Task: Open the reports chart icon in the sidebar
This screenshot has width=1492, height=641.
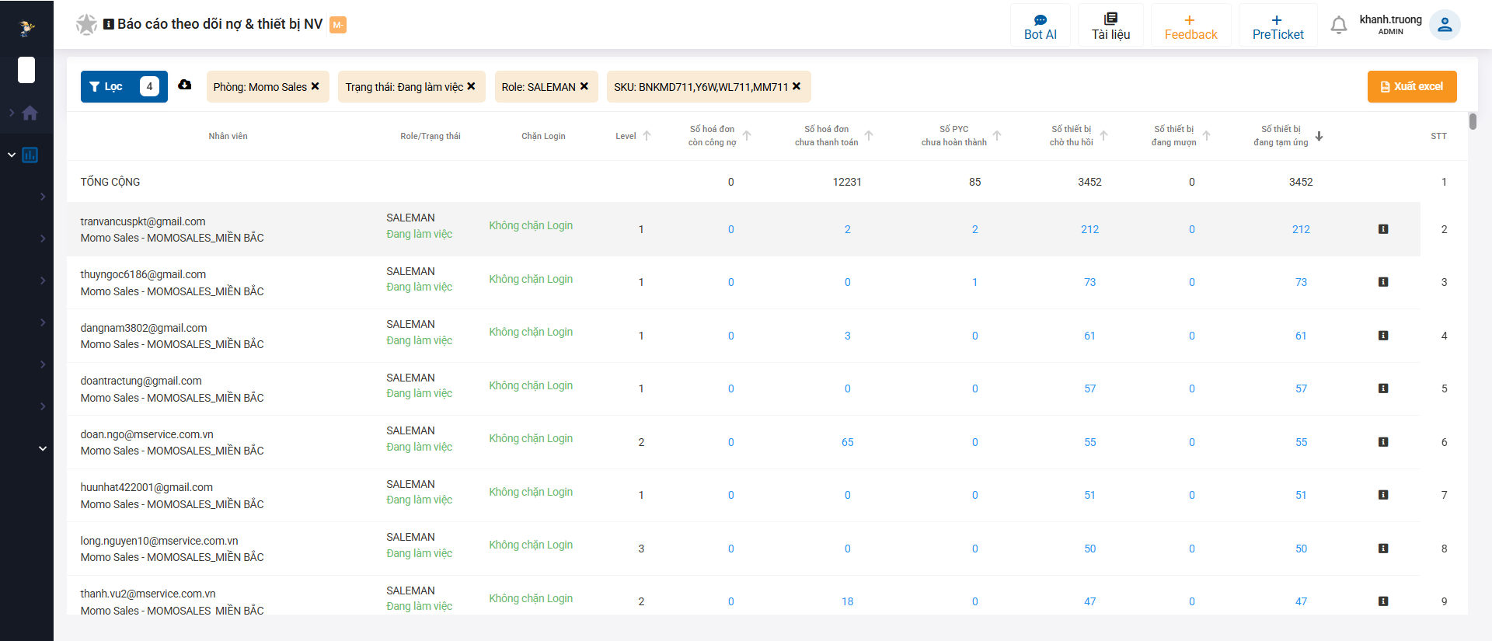Action: [30, 155]
